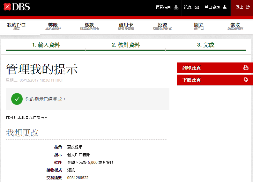Open the 信用卡 credit card menu
The width and height of the screenshot is (253, 182).
click(126, 26)
